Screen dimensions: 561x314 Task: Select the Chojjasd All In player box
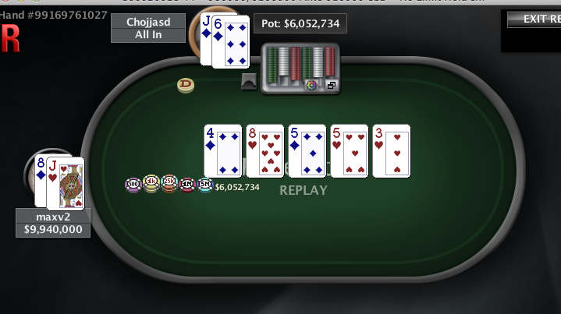tap(148, 28)
